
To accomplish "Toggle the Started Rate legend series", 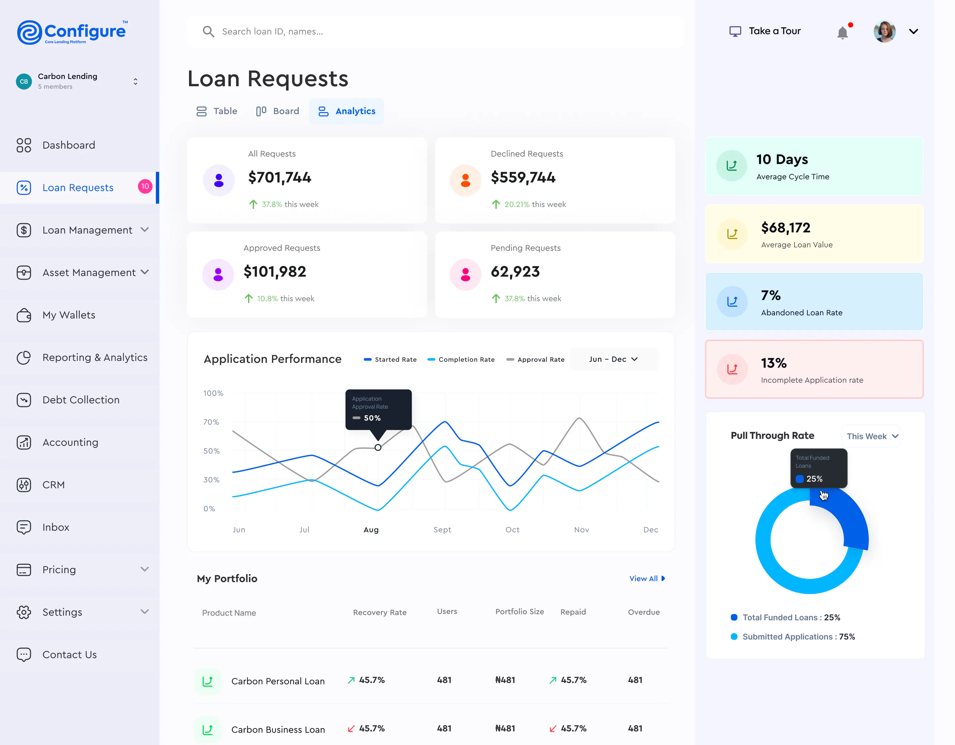I will point(390,360).
